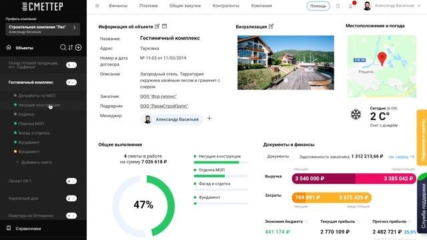427x240 pixels.
Task: Add a manager with the plus icon
Action: [209, 119]
